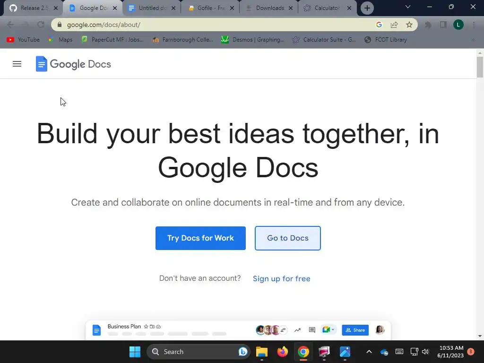Reload the current page
Screen dimensions: 484x363
click(41, 25)
